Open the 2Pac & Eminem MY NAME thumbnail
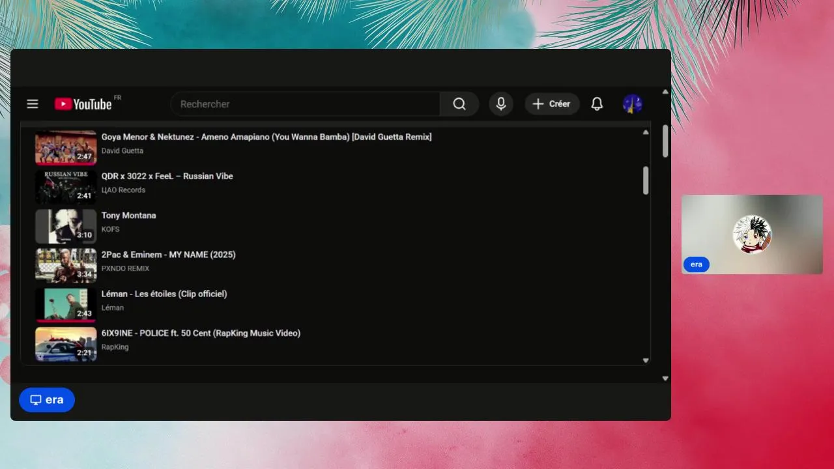This screenshot has width=834, height=469. pyautogui.click(x=66, y=266)
